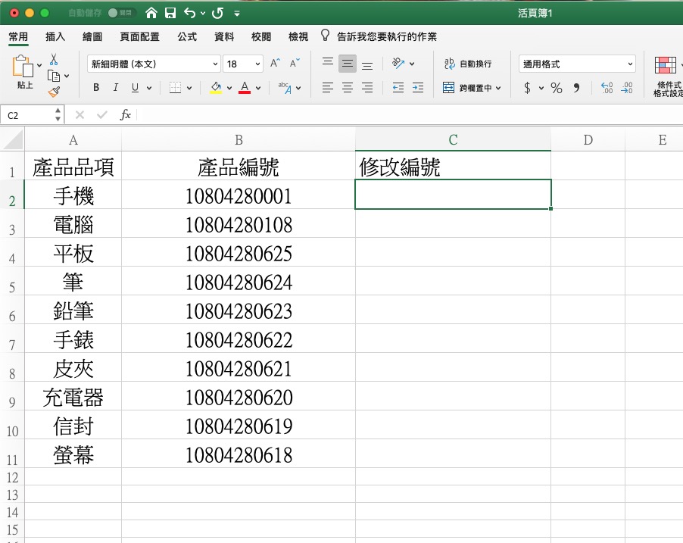
Task: Select all cells with corner triangle
Action: coord(12,139)
